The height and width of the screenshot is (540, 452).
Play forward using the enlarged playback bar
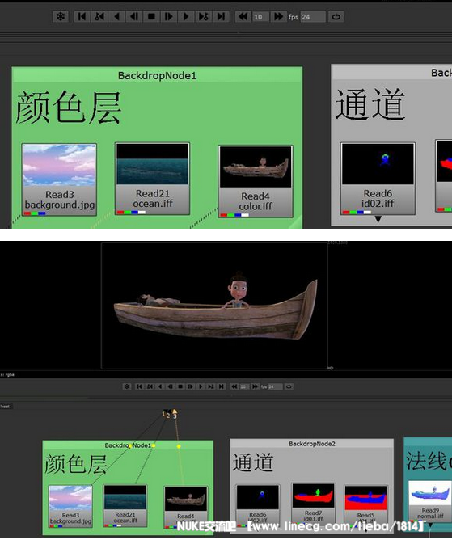(186, 16)
